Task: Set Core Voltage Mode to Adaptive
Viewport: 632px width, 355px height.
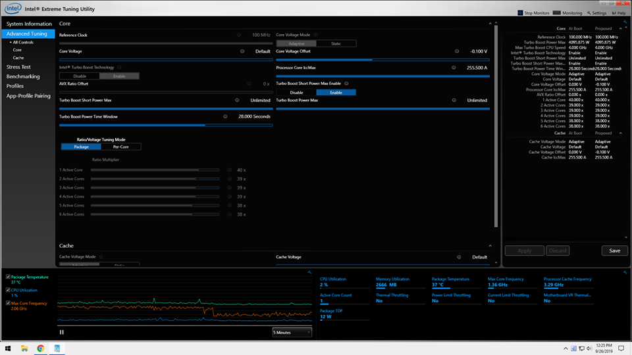Action: point(296,43)
